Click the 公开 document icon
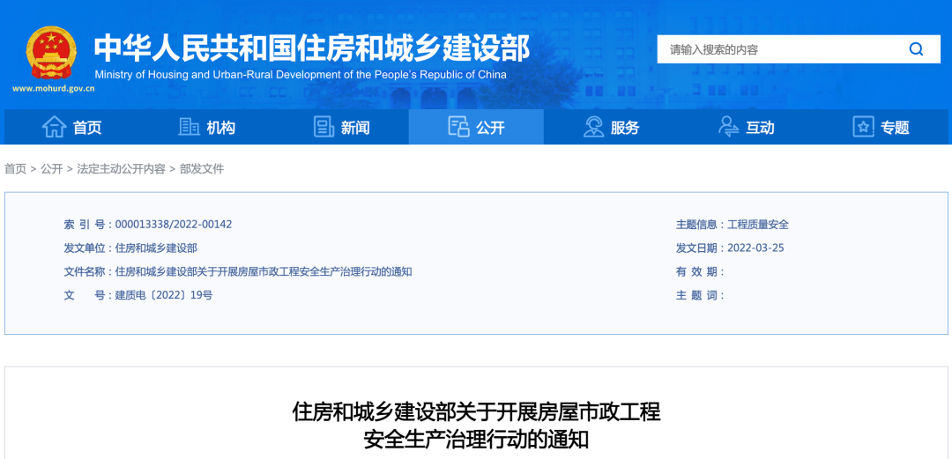 pos(458,127)
